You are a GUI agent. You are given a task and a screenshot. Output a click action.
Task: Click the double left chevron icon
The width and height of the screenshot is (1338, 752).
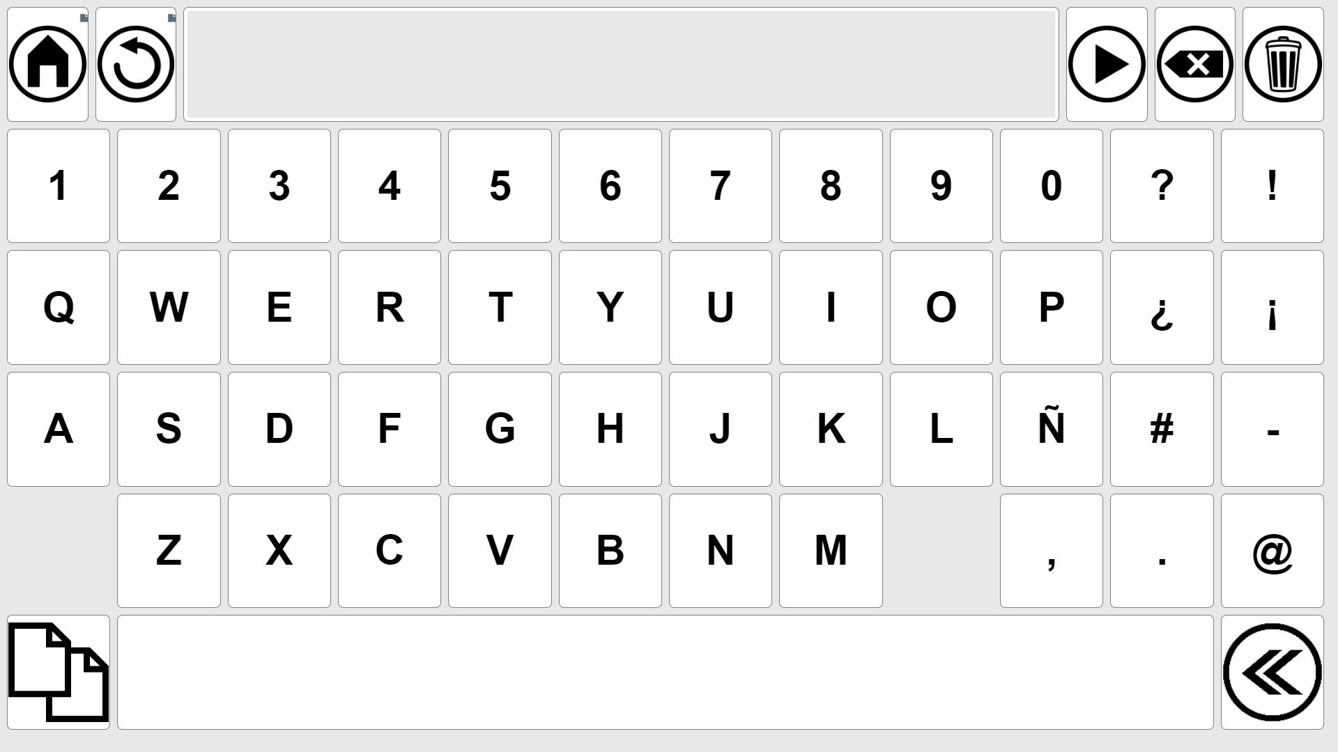click(x=1272, y=672)
